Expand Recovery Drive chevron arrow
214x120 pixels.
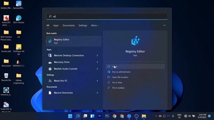coord(97,62)
